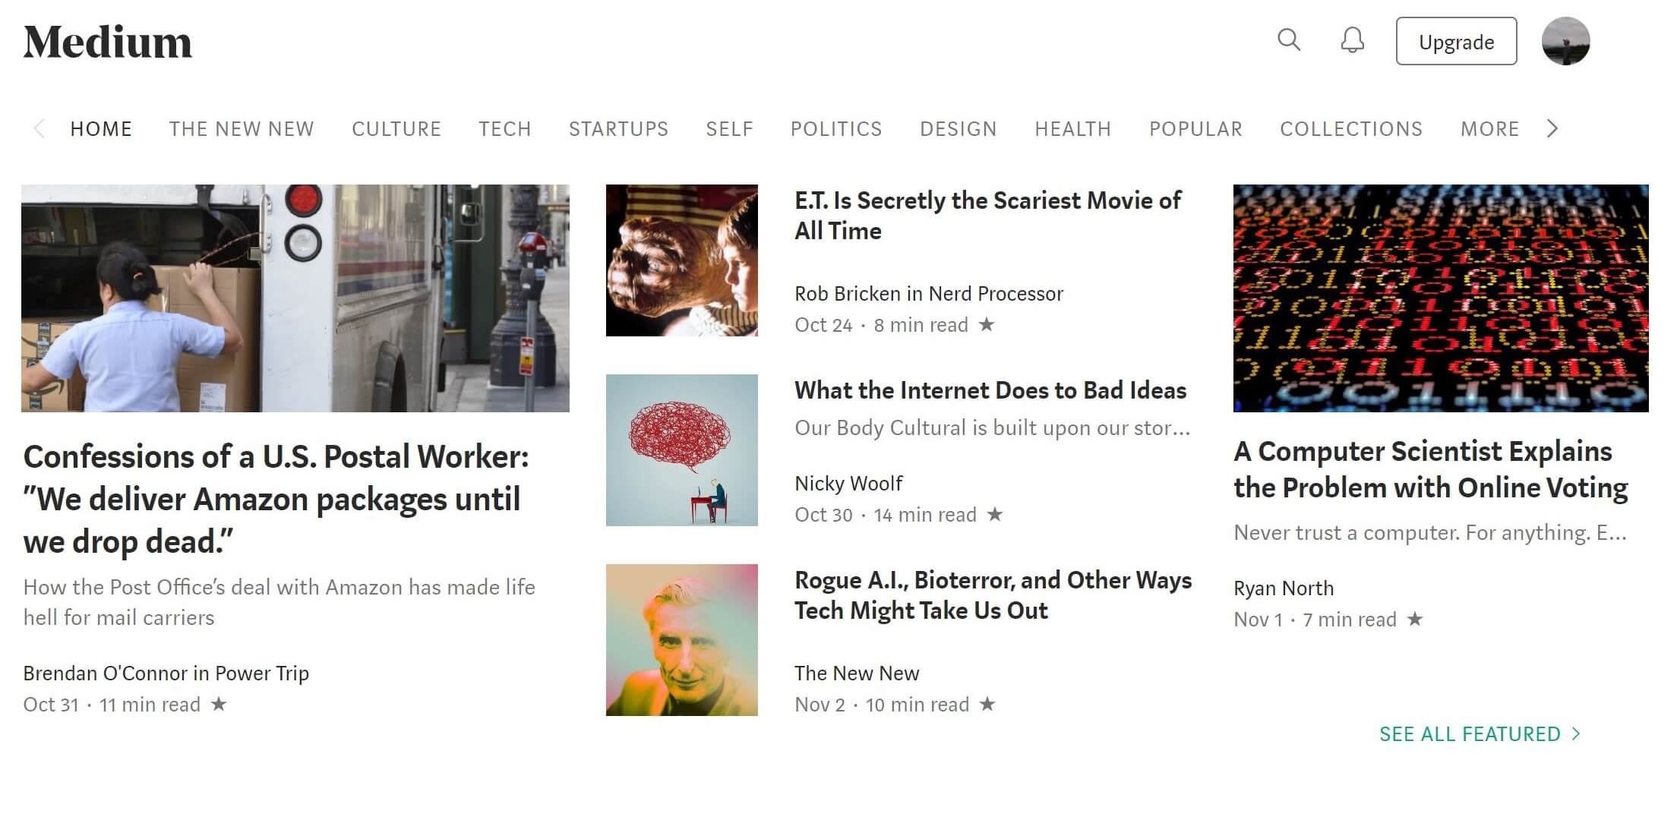Open the user profile avatar
The image size is (1677, 817).
(1565, 41)
